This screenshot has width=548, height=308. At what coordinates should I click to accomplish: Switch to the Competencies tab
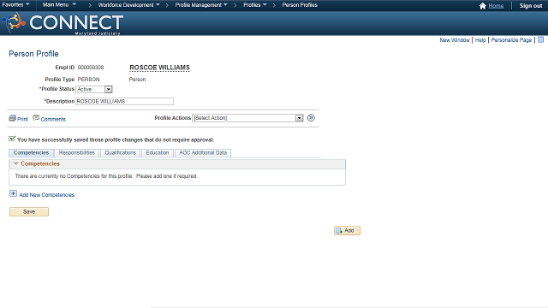[31, 153]
